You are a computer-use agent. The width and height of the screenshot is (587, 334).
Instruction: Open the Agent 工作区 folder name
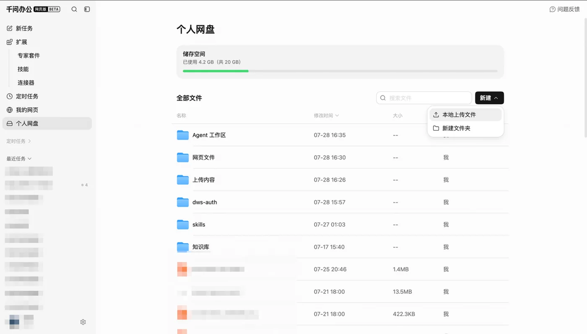click(209, 135)
